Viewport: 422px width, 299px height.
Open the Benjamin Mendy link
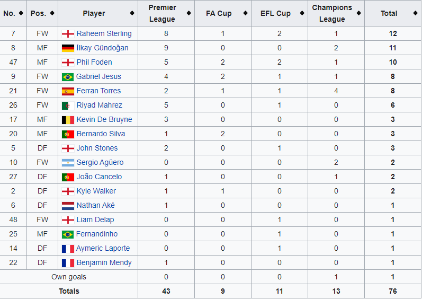pos(104,262)
